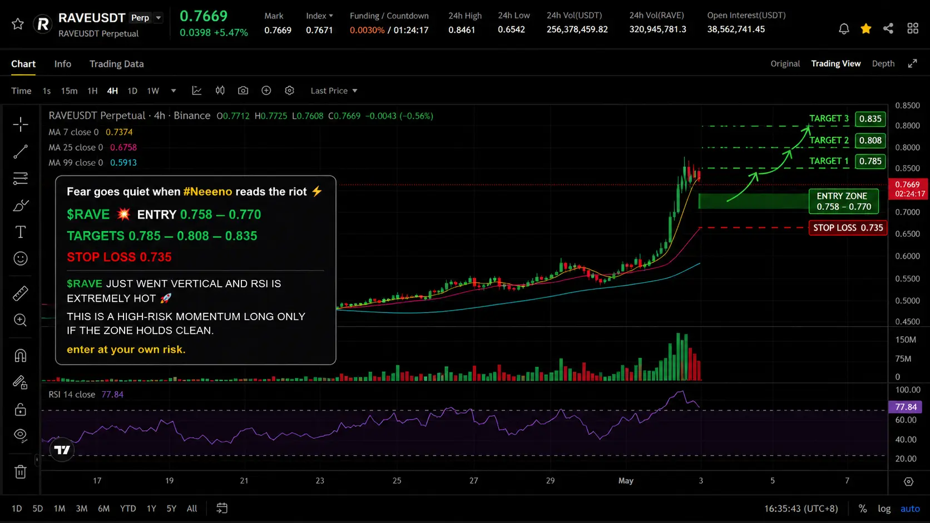
Task: Expand more timeframes dropdown arrow
Action: point(174,91)
